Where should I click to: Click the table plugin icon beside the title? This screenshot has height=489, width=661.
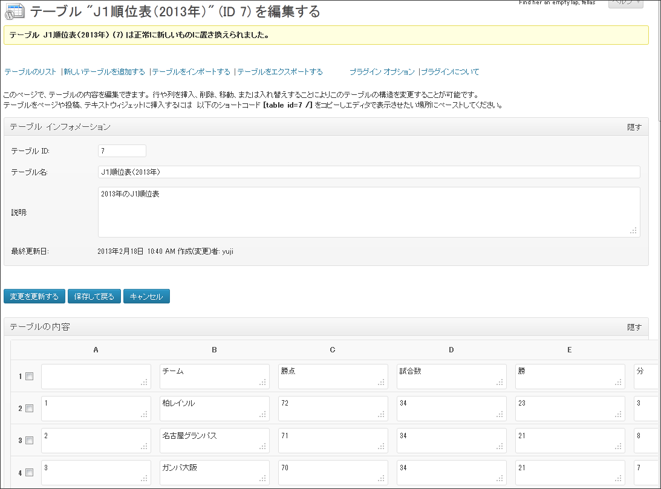[15, 12]
